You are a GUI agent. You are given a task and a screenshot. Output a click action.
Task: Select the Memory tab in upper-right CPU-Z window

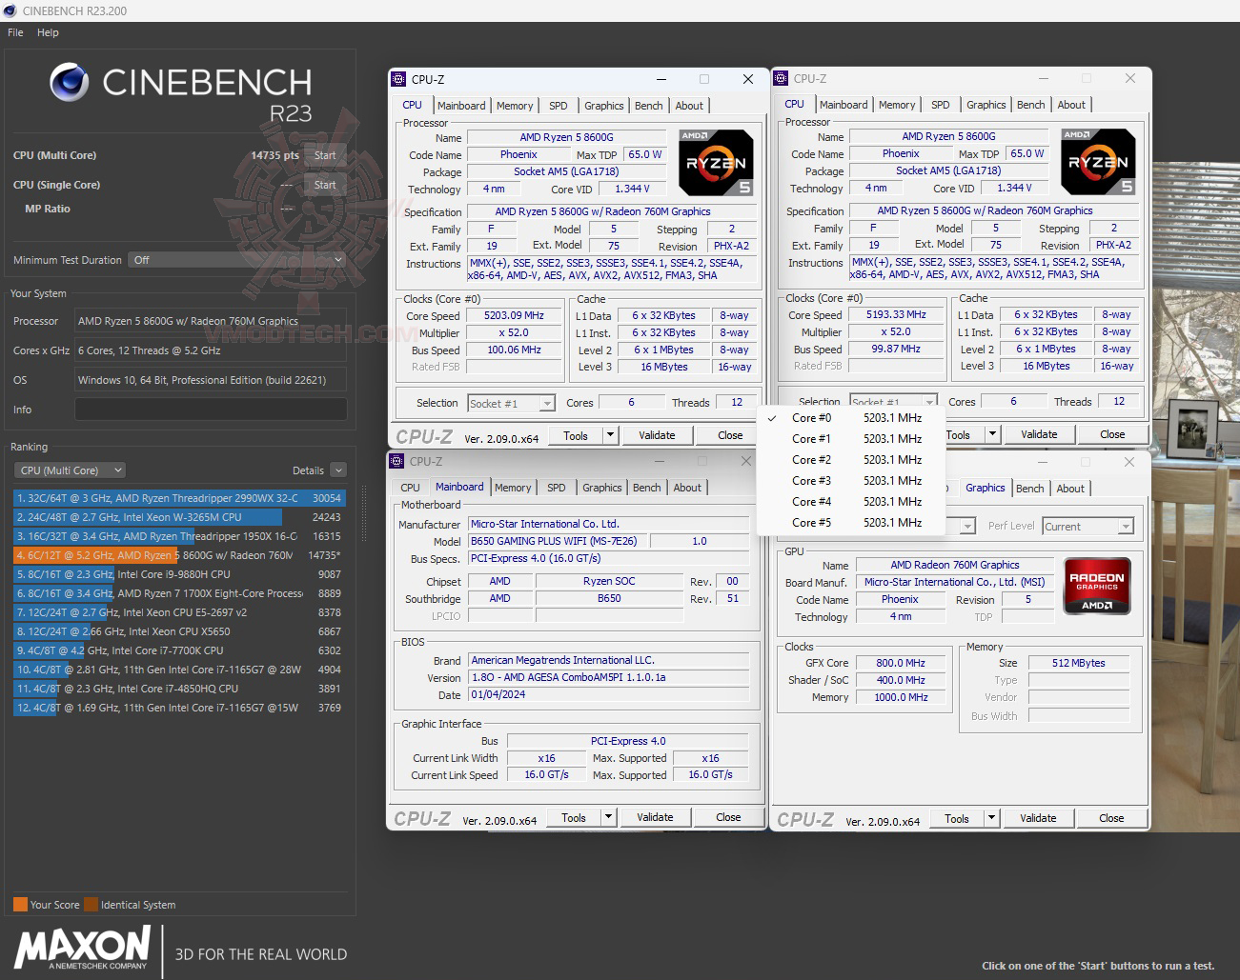click(897, 105)
